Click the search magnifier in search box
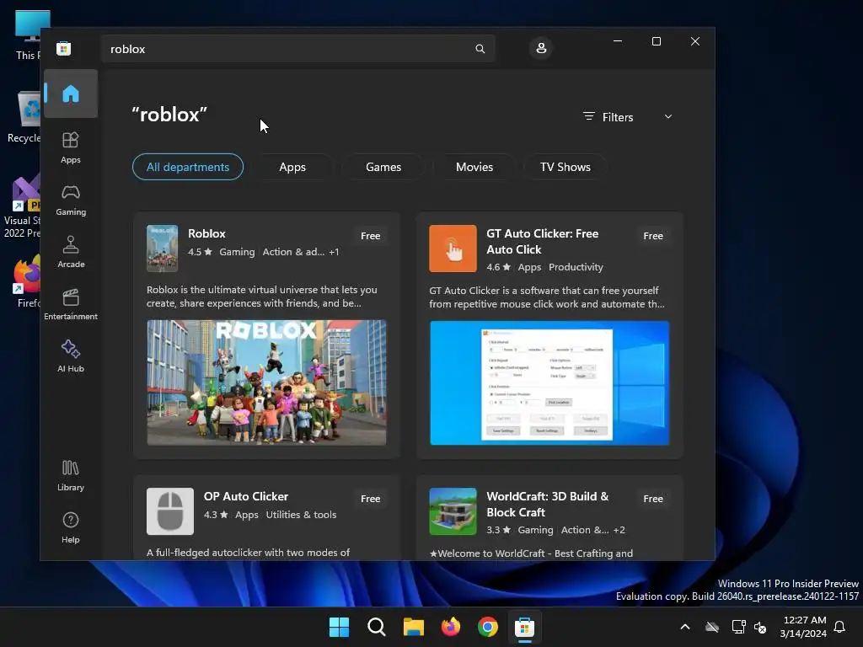 tap(480, 49)
